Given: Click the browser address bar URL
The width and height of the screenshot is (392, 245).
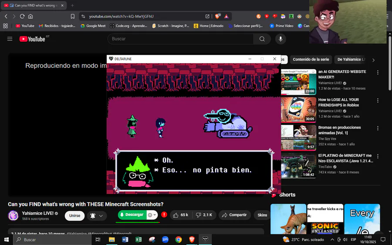Looking at the screenshot, I should 121,17.
